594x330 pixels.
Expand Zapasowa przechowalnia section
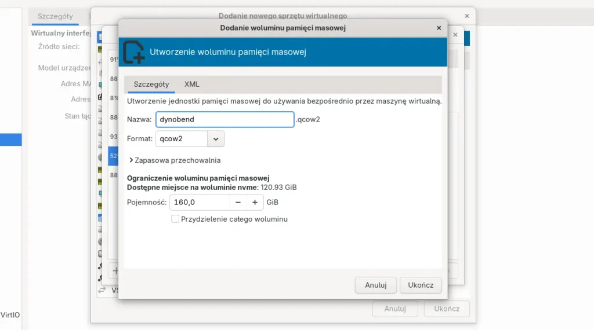[175, 160]
